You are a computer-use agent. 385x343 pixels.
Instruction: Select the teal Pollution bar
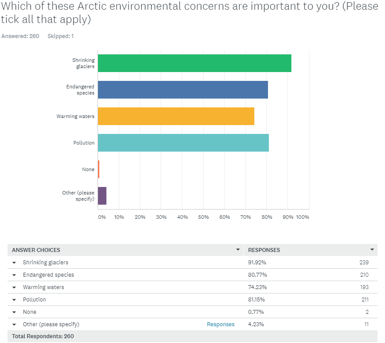coord(183,143)
